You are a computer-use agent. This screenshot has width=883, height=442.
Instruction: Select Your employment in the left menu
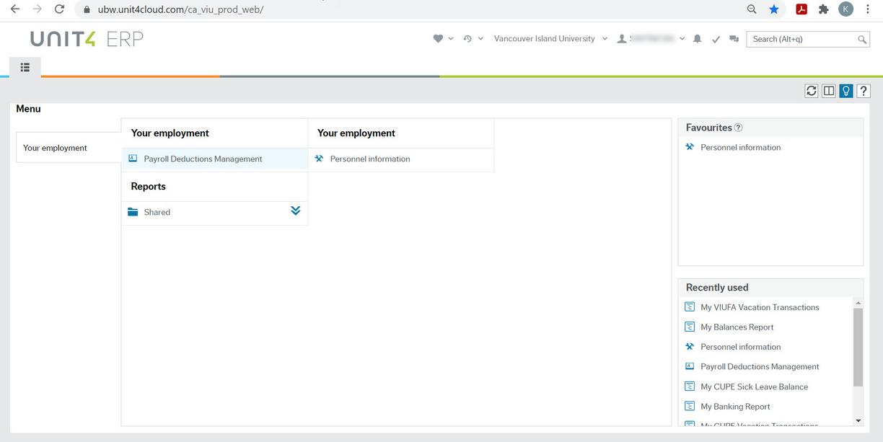56,147
